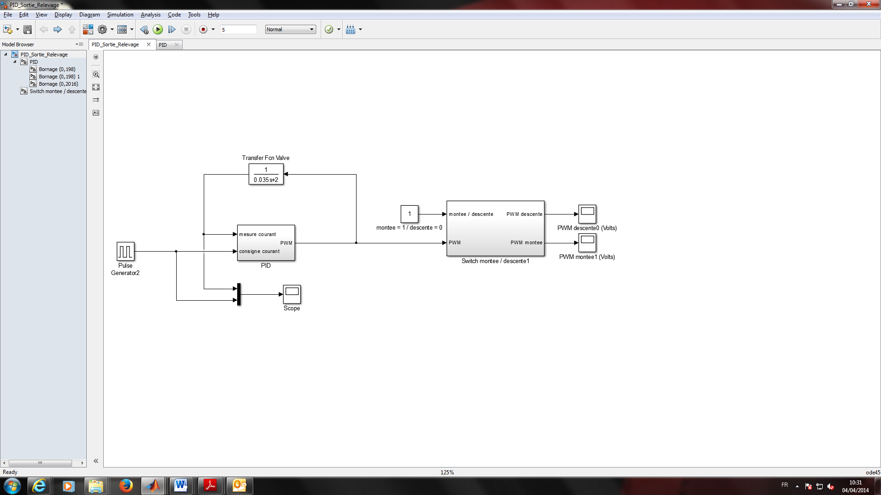881x495 pixels.
Task: Open Microsoft Word from the taskbar
Action: click(181, 486)
